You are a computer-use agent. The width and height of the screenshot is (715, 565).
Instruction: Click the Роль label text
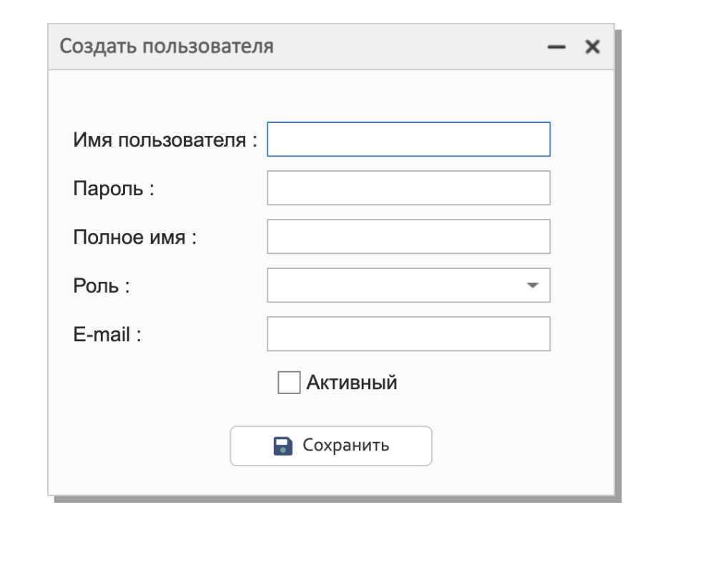[x=102, y=285]
